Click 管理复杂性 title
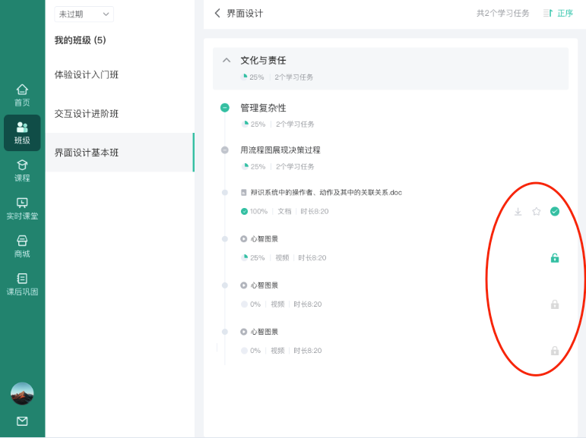Viewport: 586px width, 438px height. pyautogui.click(x=264, y=108)
